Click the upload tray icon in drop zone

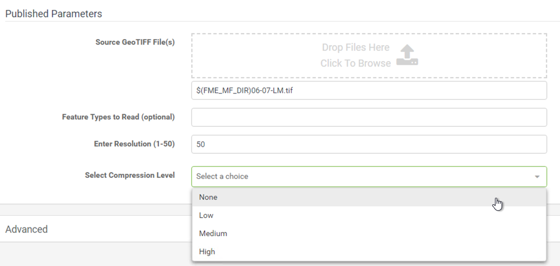[407, 55]
